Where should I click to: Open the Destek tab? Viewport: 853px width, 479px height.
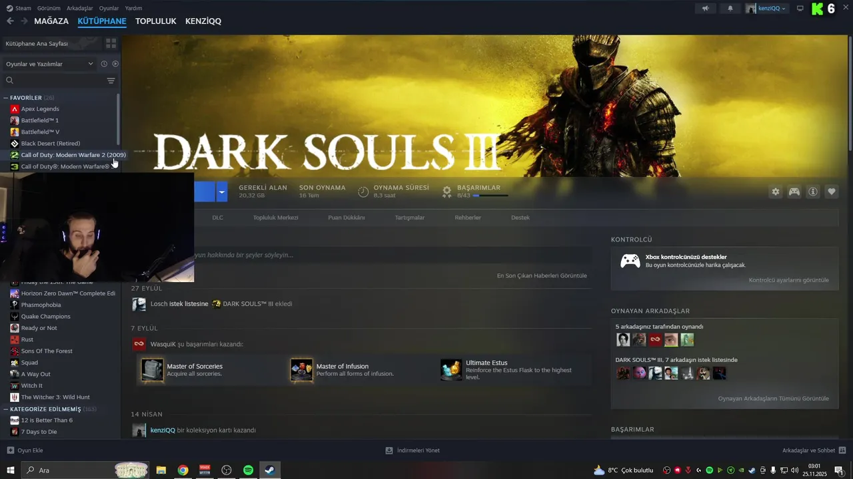[x=520, y=218]
